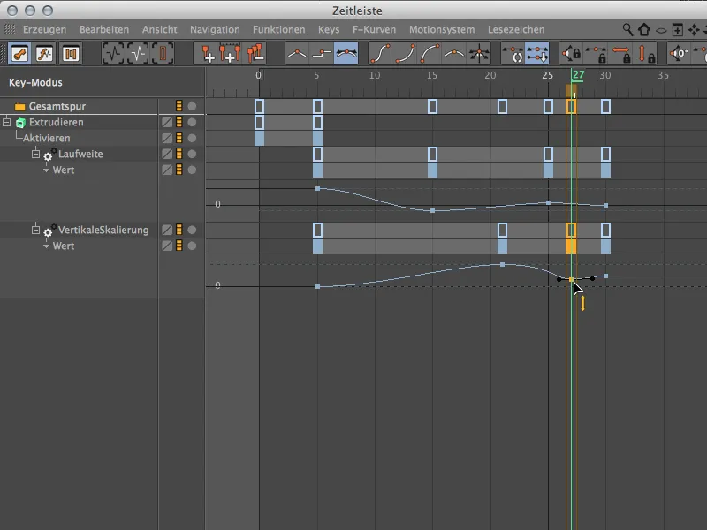Select the Laufweite track label
This screenshot has height=530, width=707.
point(80,154)
